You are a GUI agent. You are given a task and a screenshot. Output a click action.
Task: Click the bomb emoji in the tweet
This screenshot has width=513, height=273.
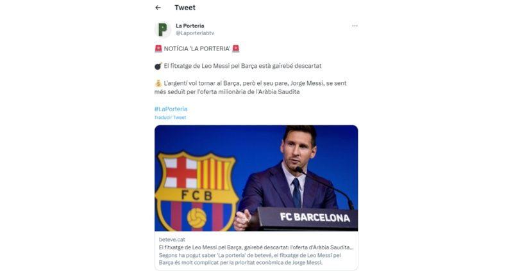[x=158, y=66]
